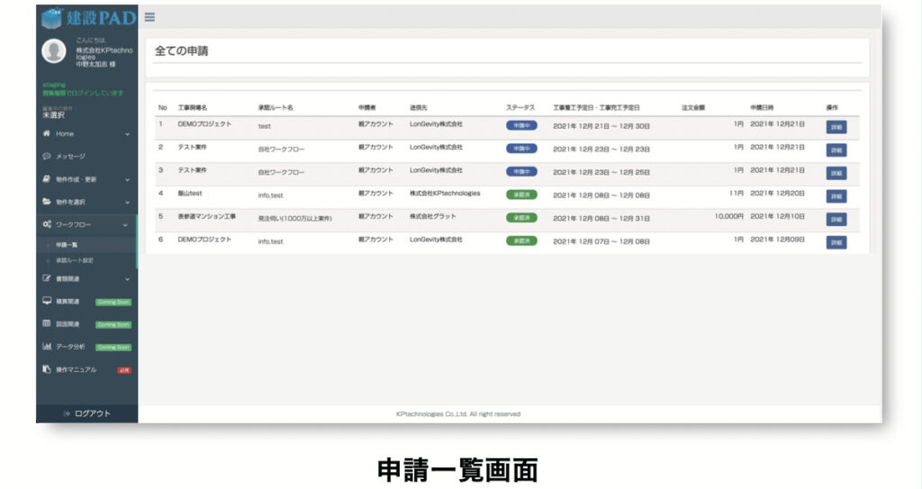The height and width of the screenshot is (489, 922).
Task: Click the ログアウト button
Action: coord(86,413)
